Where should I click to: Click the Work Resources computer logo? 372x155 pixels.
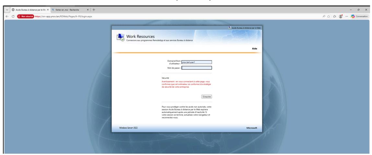click(x=121, y=37)
